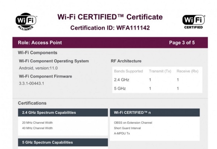Click the Wi-Fi CERTIFIED Certificate title
The width and height of the screenshot is (217, 149).
coord(110,17)
